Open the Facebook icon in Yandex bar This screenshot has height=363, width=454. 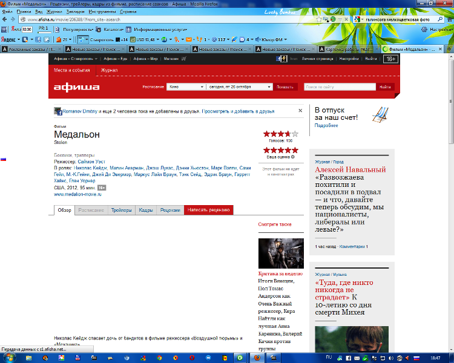(x=38, y=39)
